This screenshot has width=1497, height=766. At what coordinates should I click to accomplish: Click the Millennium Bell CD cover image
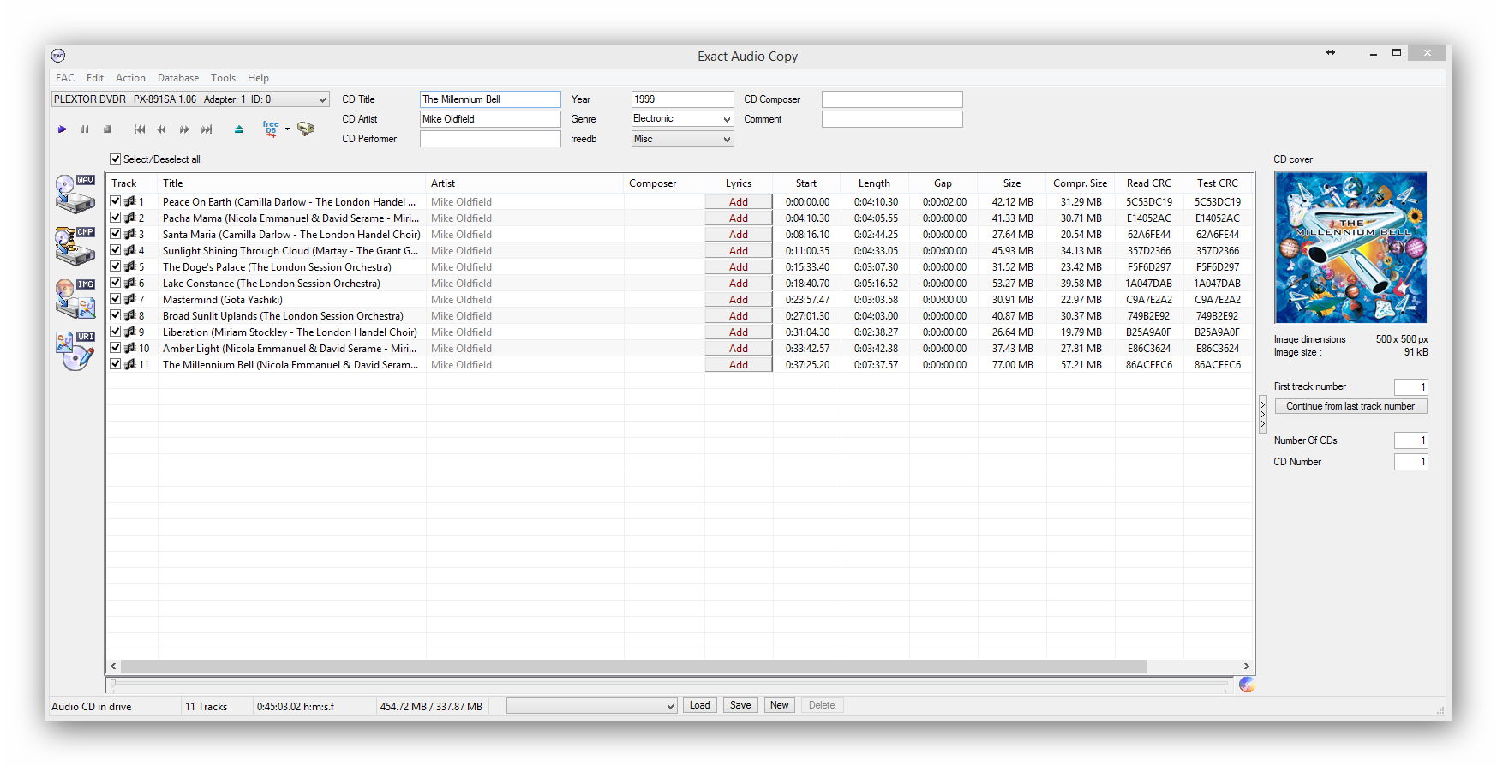pyautogui.click(x=1350, y=247)
